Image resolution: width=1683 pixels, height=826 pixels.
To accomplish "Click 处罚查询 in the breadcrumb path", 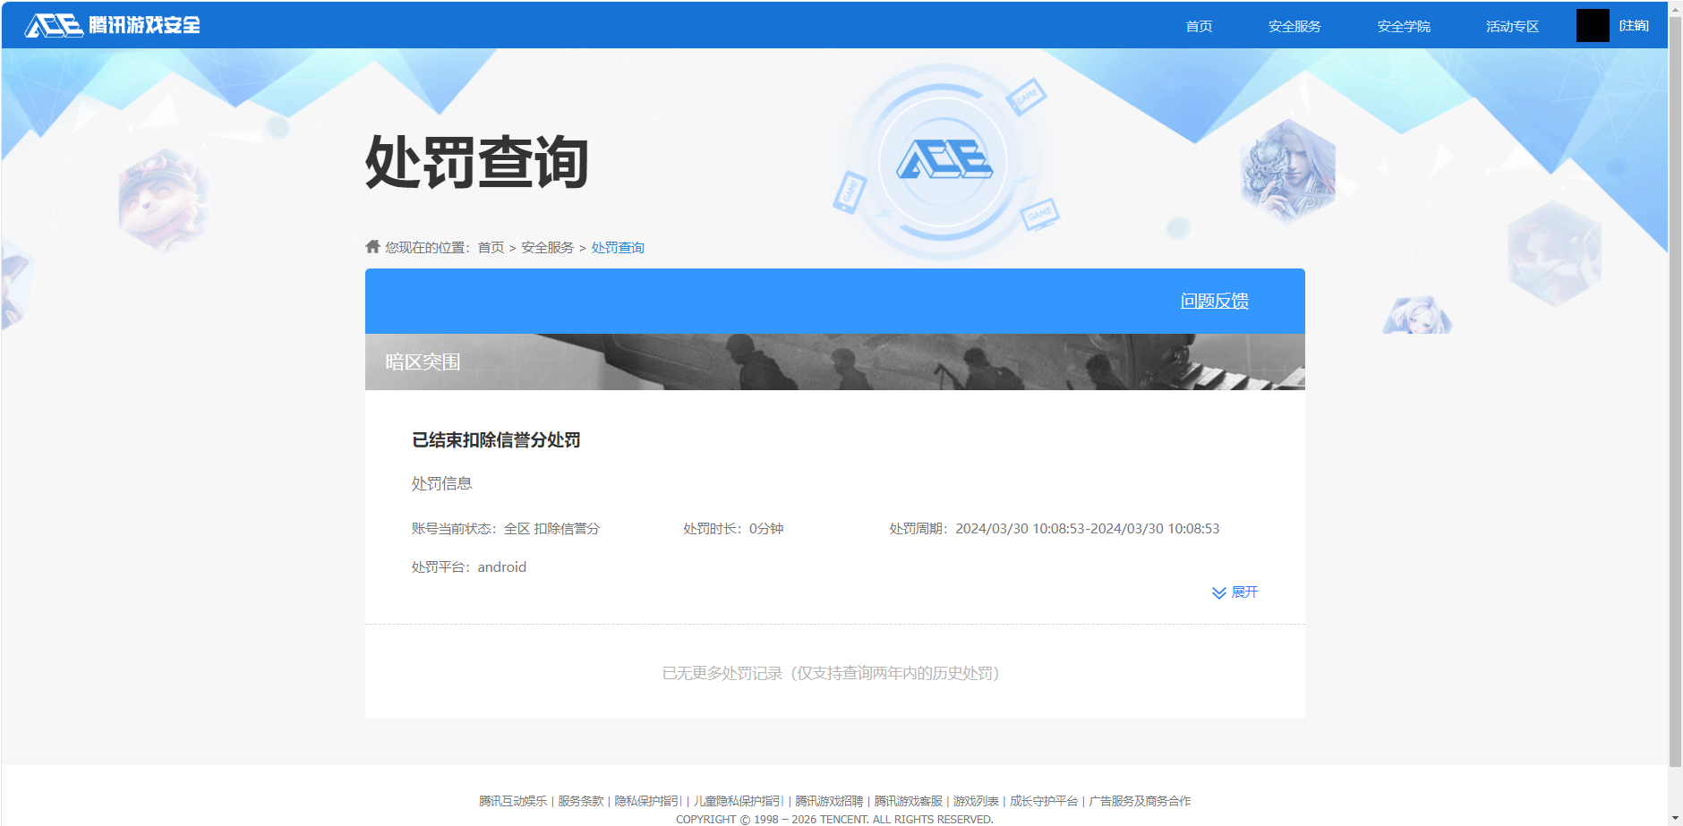I will pyautogui.click(x=618, y=247).
